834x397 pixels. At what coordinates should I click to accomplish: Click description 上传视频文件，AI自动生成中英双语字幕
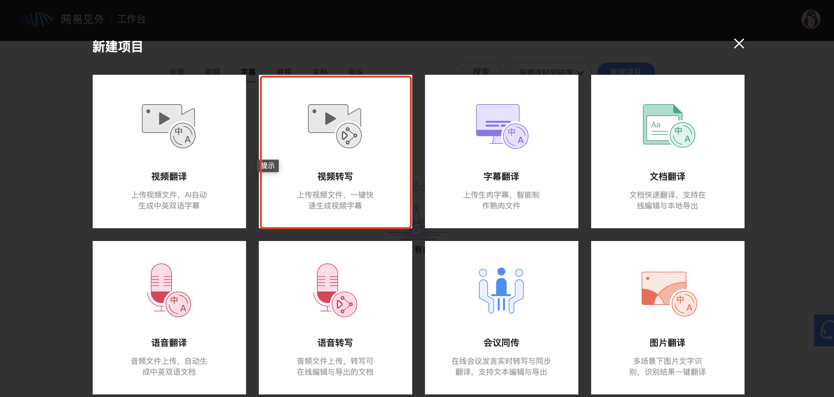pos(169,200)
